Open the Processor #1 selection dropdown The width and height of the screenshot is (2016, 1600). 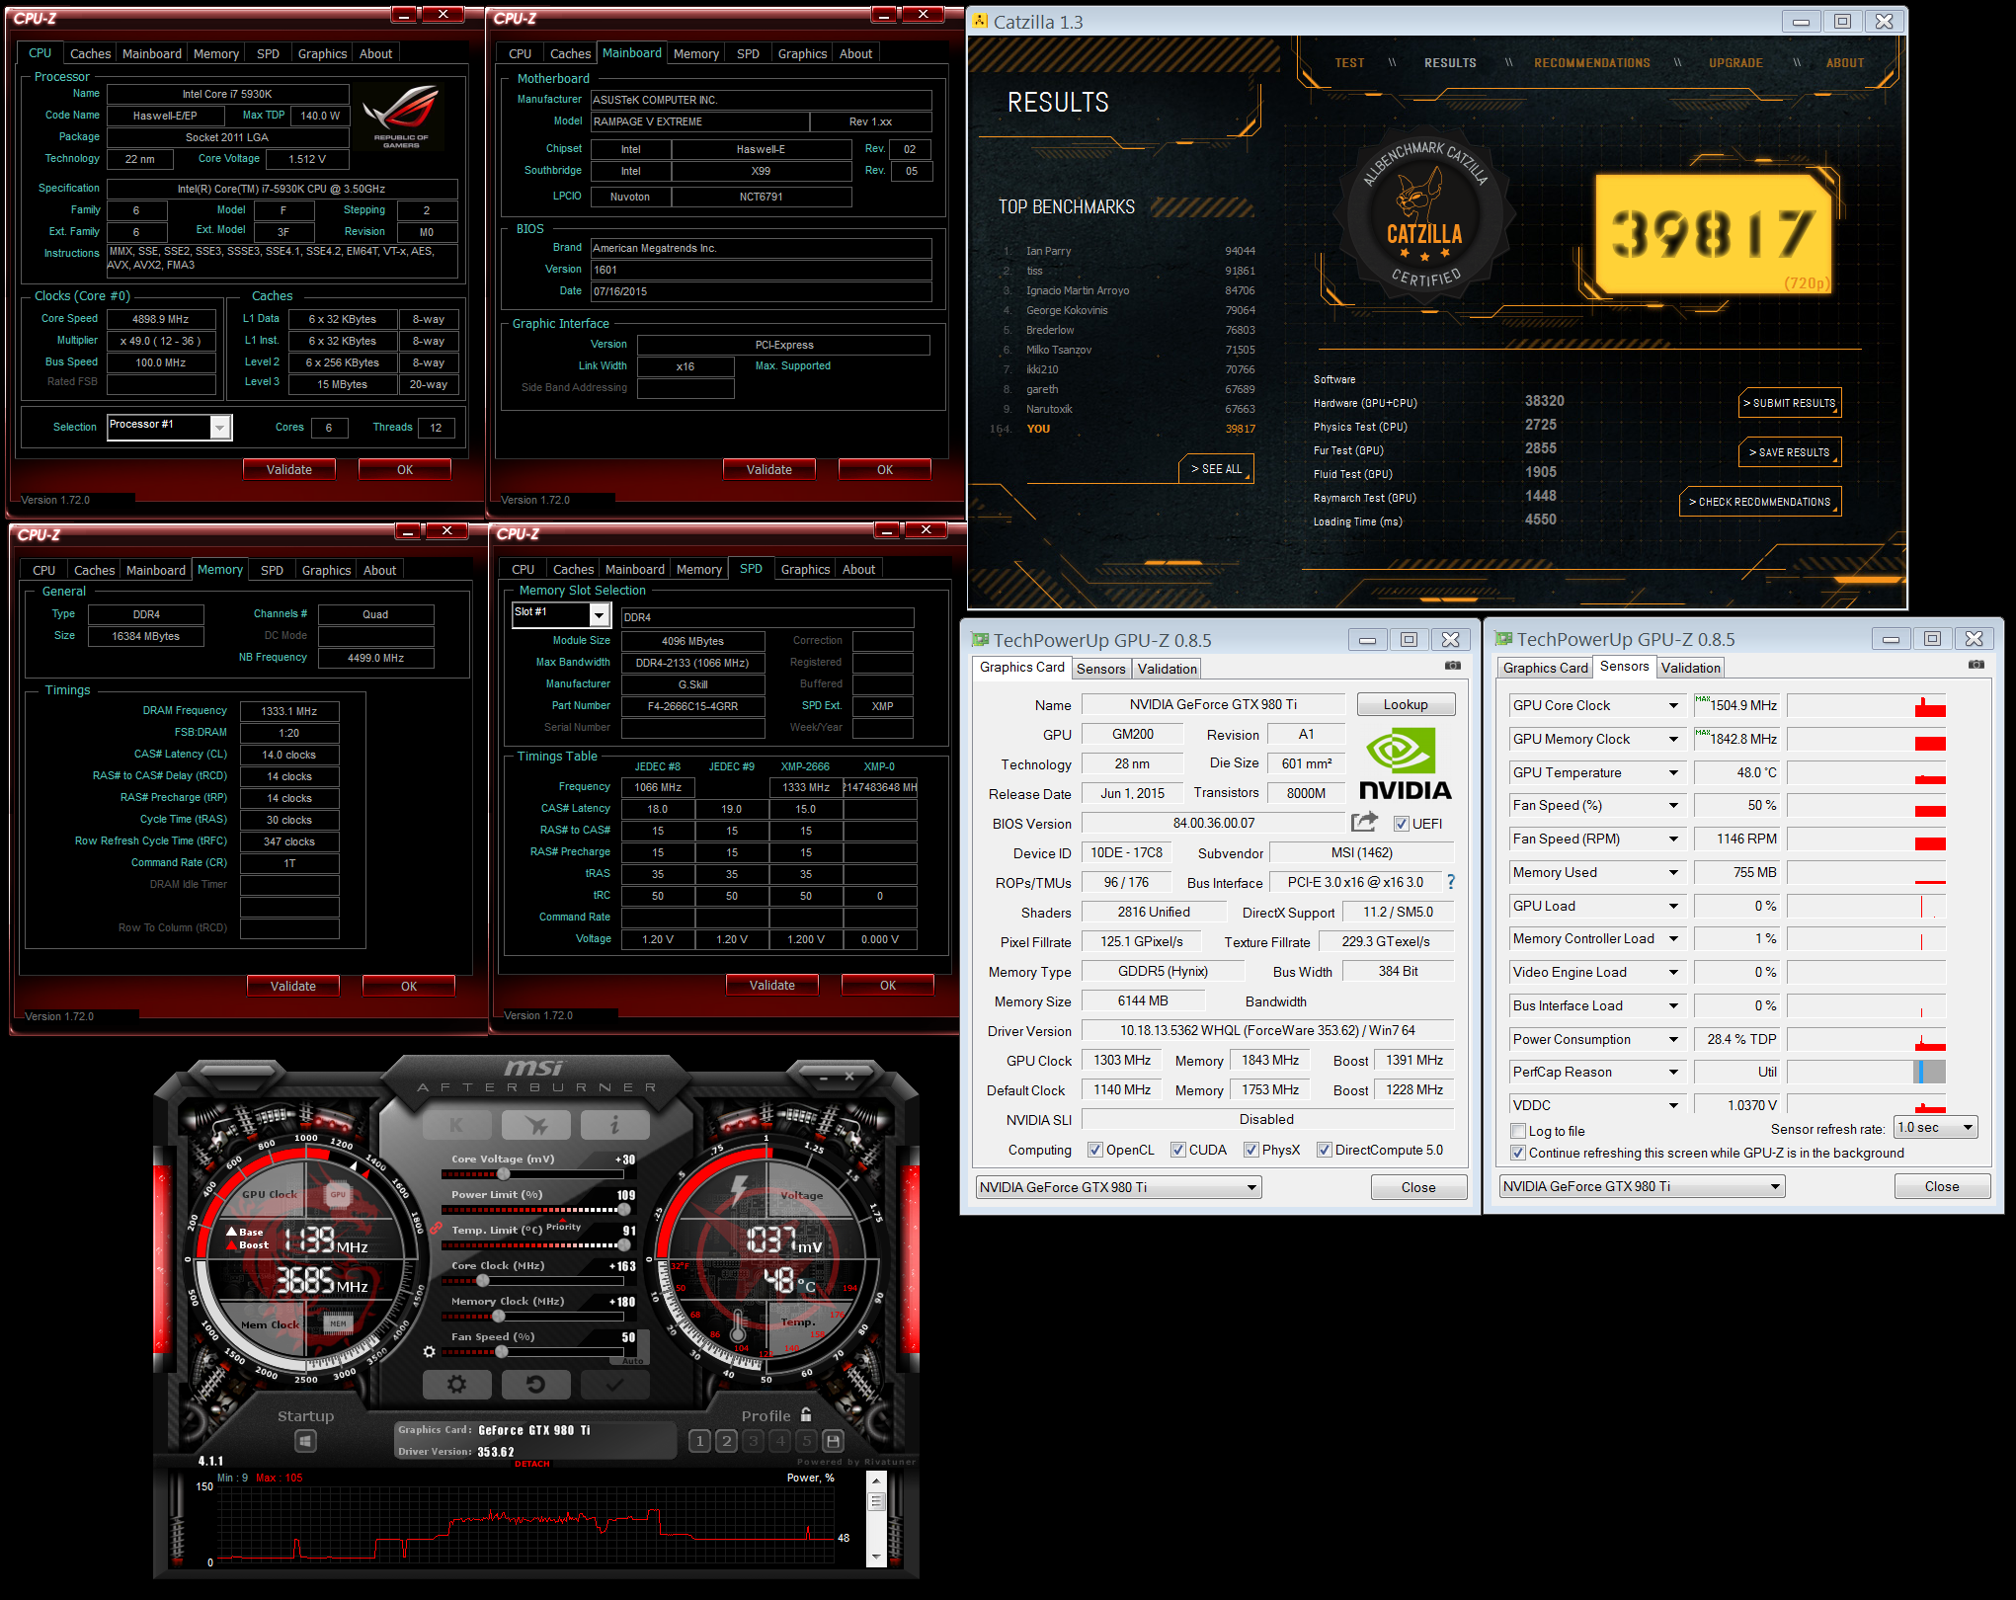click(x=220, y=427)
